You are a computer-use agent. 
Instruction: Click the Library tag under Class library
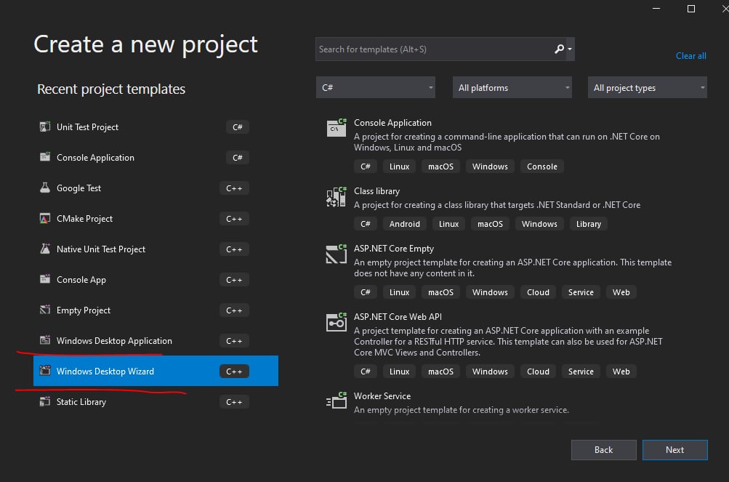589,224
